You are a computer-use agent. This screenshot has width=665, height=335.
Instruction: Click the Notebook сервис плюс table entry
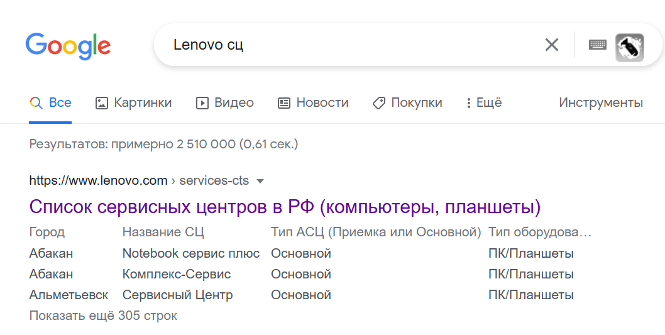tap(190, 253)
